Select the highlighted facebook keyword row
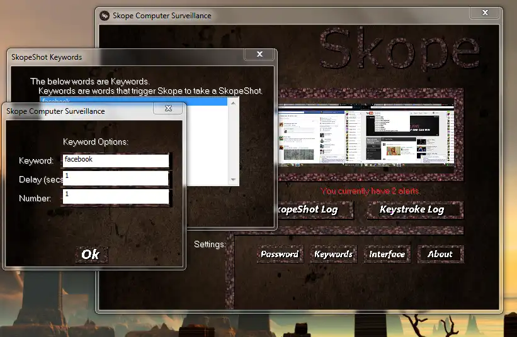The width and height of the screenshot is (517, 337). pyautogui.click(x=134, y=101)
